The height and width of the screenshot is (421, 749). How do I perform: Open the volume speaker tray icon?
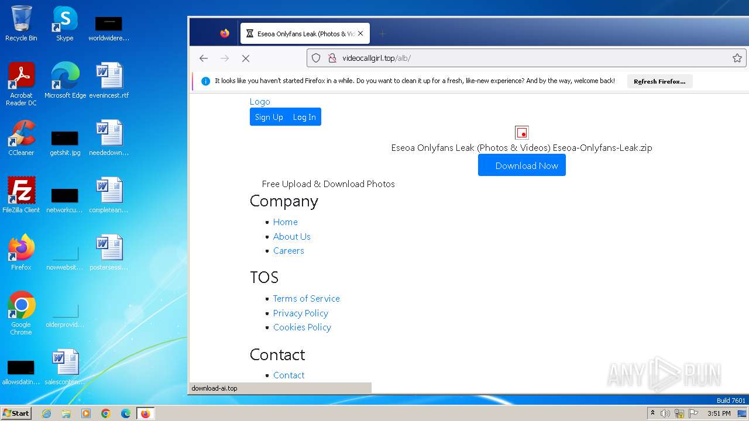click(665, 413)
